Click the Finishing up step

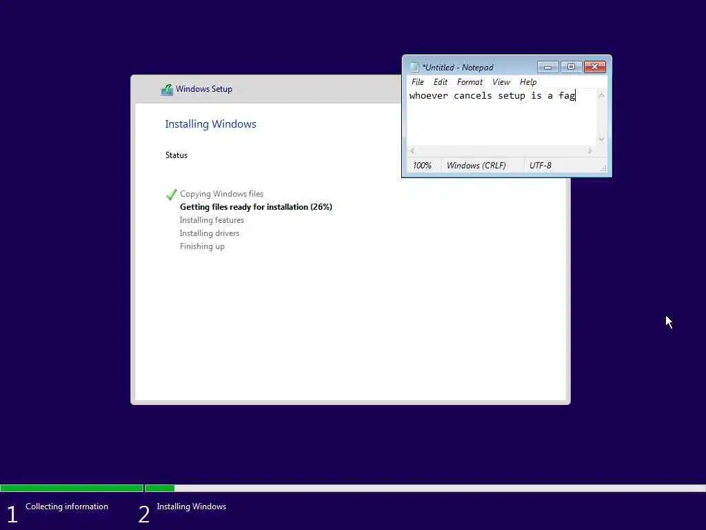[x=202, y=246]
